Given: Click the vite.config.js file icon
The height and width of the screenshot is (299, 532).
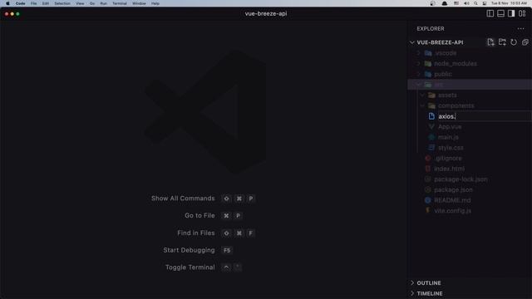Looking at the screenshot, I should click(427, 210).
